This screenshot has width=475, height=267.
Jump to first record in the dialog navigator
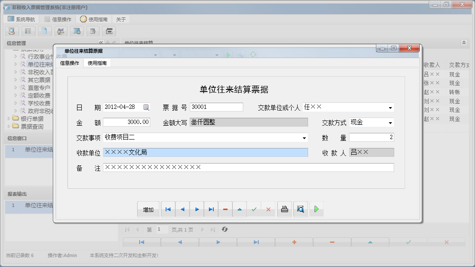pos(168,209)
